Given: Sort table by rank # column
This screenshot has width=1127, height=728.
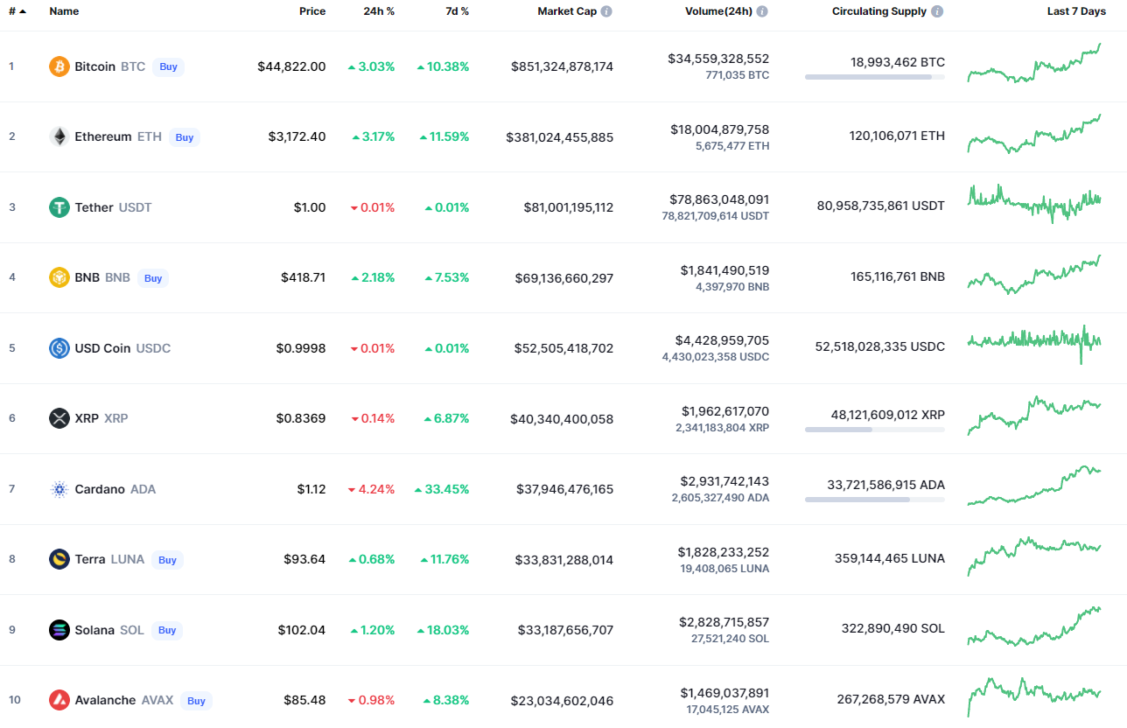Looking at the screenshot, I should [17, 11].
